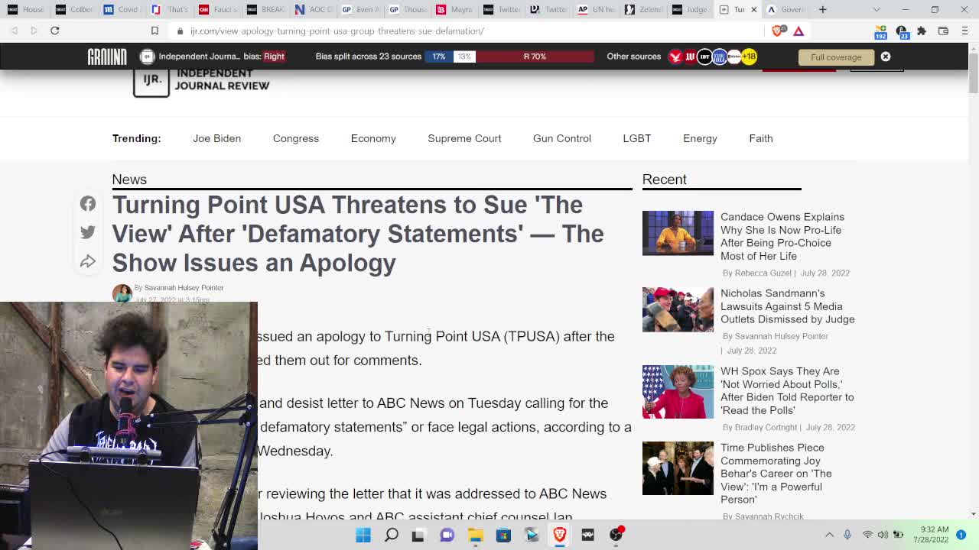Open notification badge in tray
This screenshot has height=550, width=979.
(x=961, y=535)
